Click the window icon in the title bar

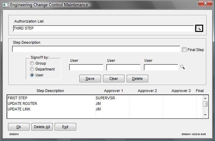click(x=5, y=5)
